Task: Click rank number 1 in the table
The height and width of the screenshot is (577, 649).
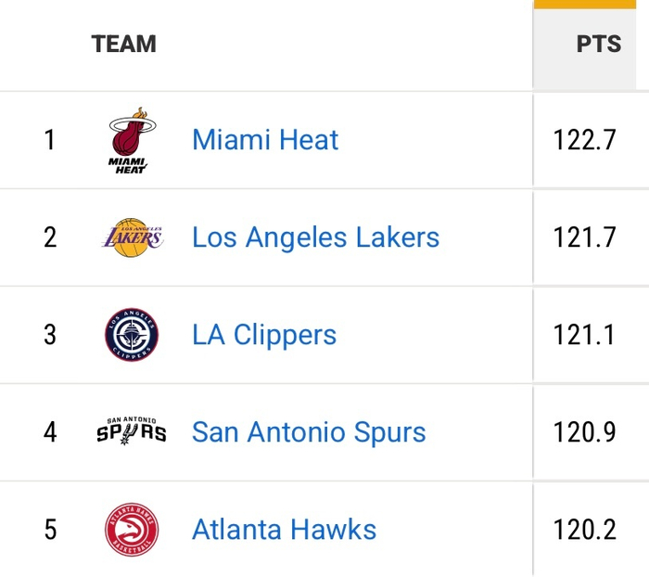Action: click(50, 140)
